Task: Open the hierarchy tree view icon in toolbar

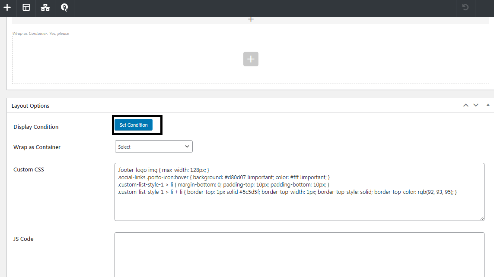Action: pyautogui.click(x=45, y=7)
